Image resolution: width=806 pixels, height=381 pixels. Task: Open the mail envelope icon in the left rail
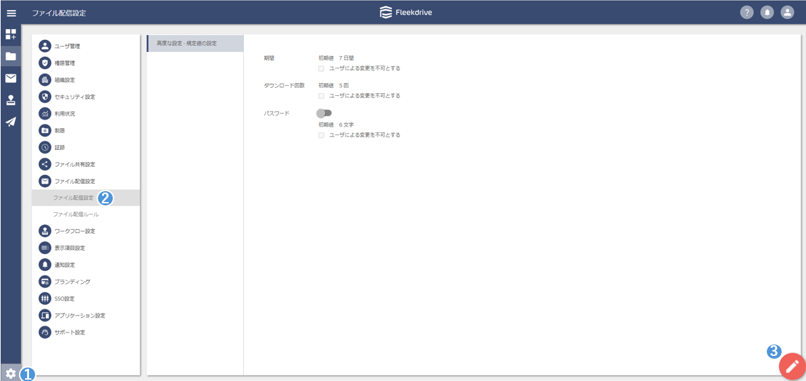(x=11, y=78)
